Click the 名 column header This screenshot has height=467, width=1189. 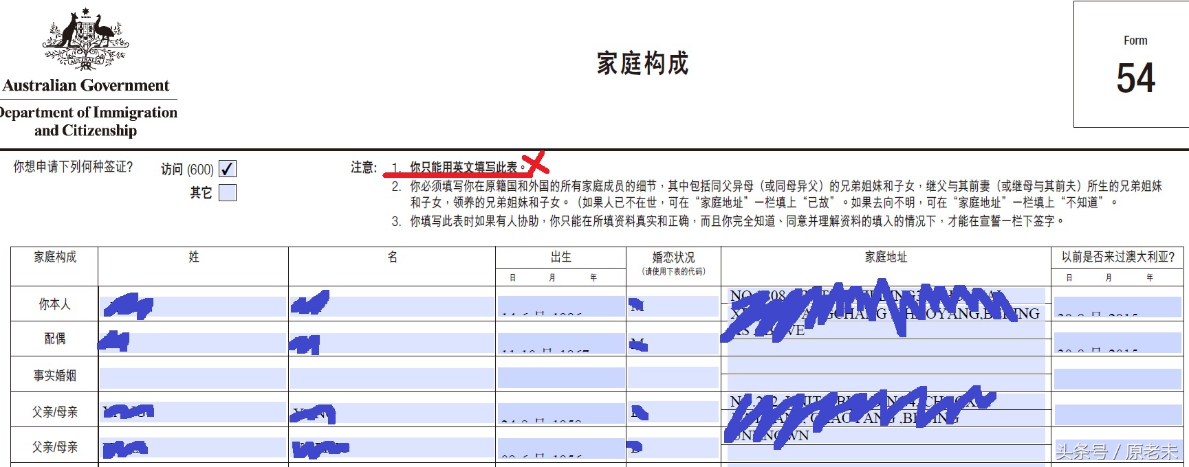[393, 257]
